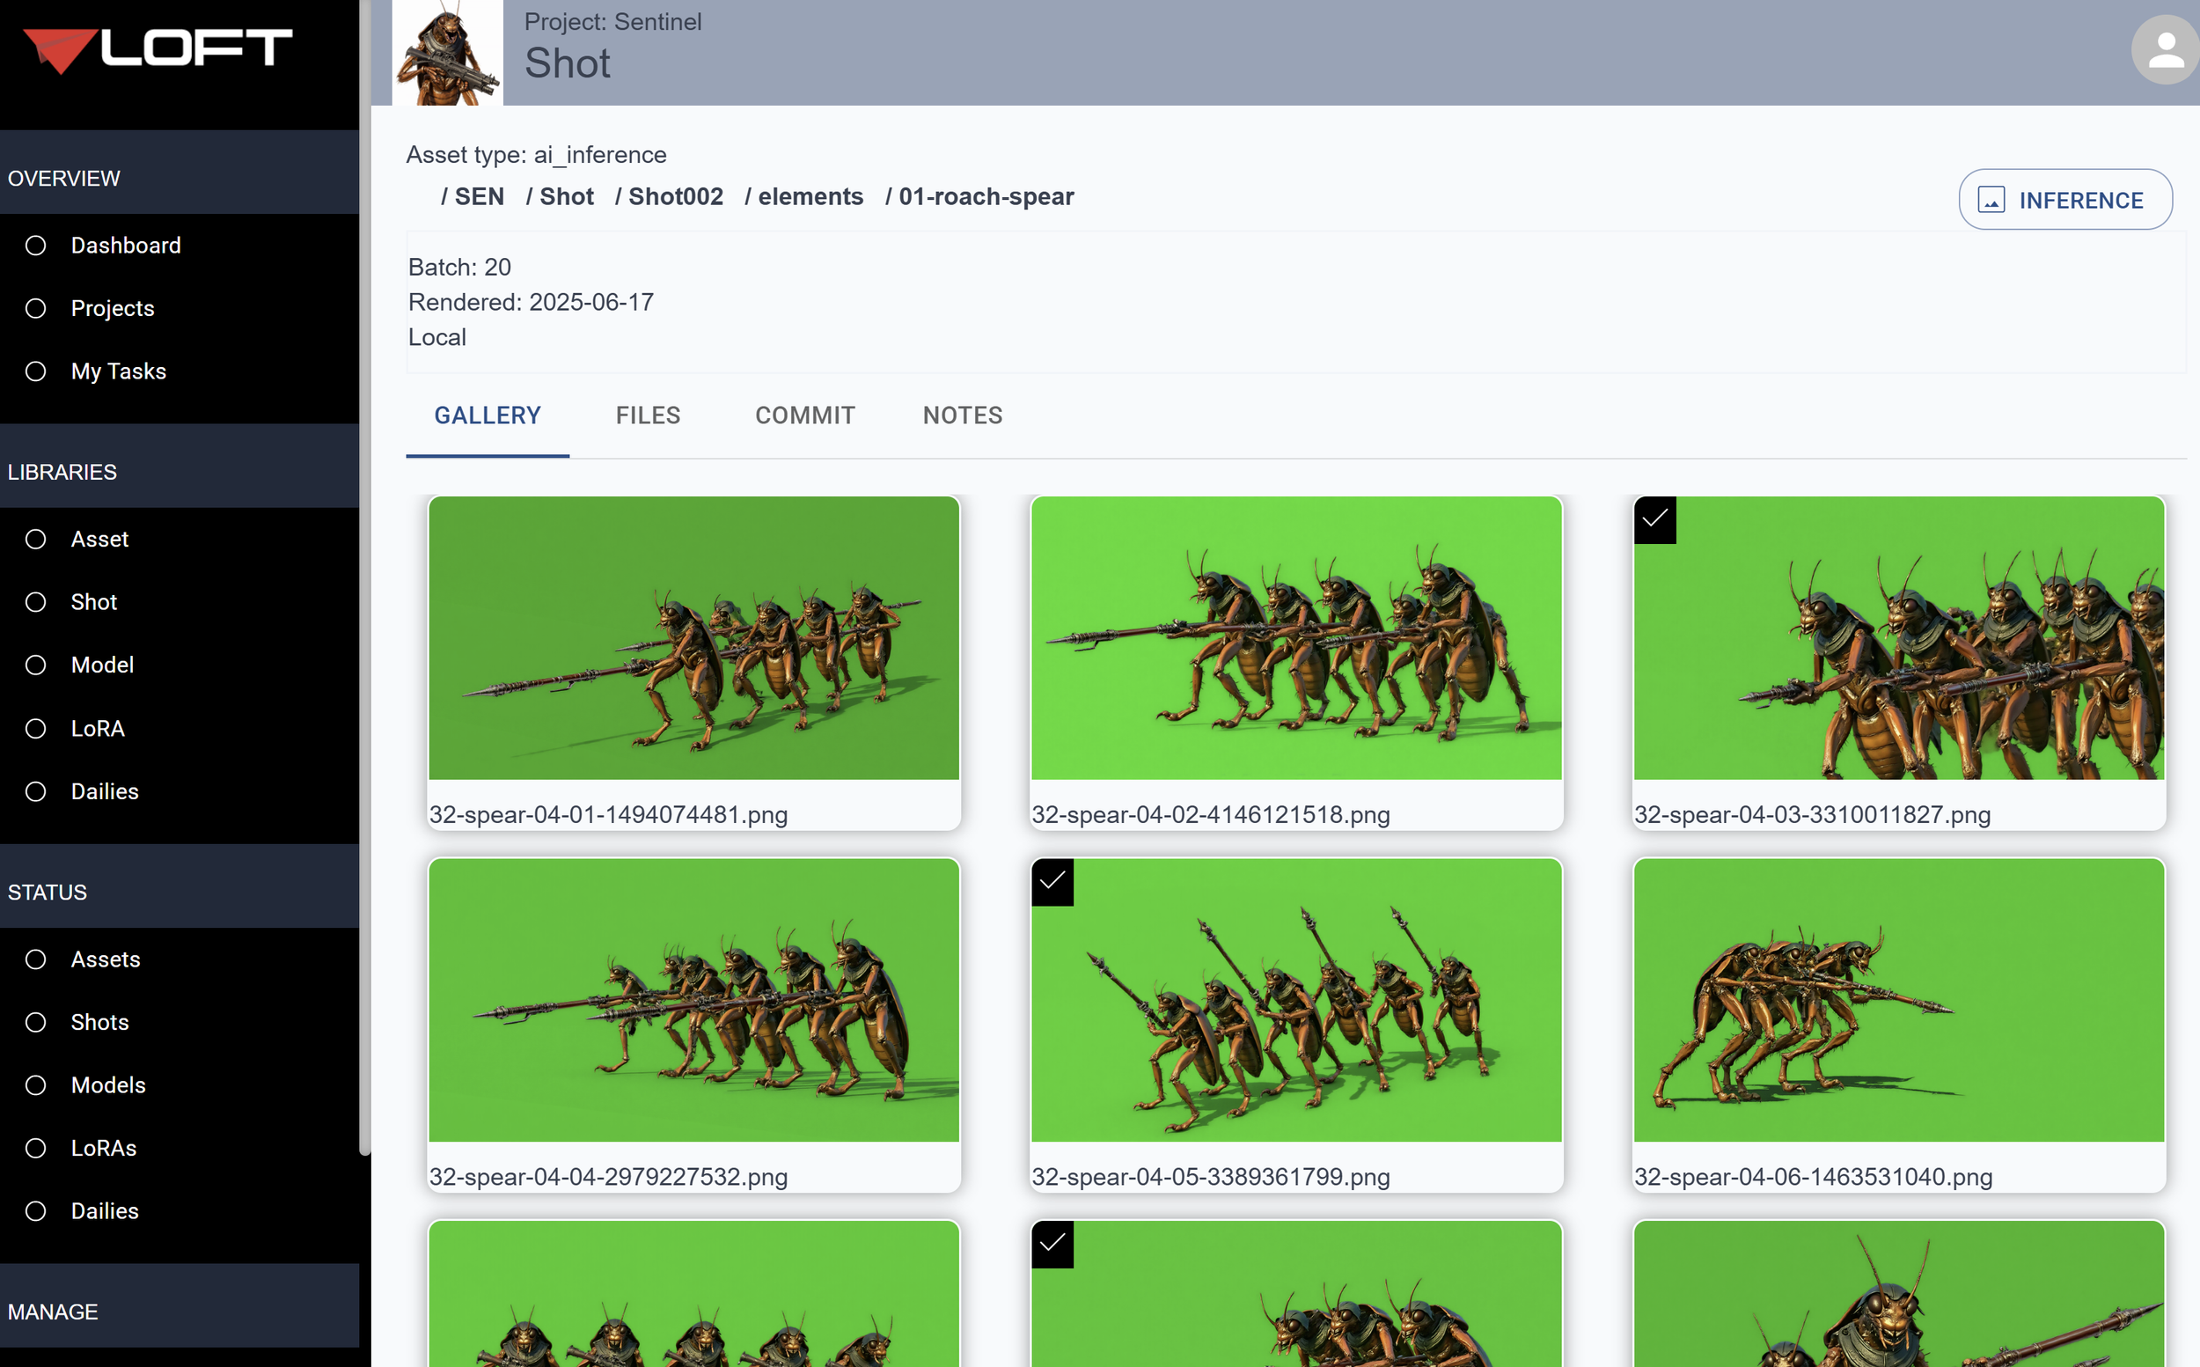Click the INFERENCE button

point(2064,200)
